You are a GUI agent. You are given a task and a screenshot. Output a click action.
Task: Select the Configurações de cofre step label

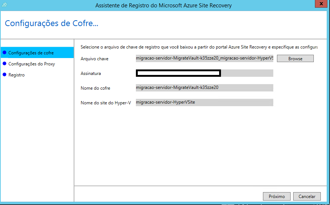[31, 53]
